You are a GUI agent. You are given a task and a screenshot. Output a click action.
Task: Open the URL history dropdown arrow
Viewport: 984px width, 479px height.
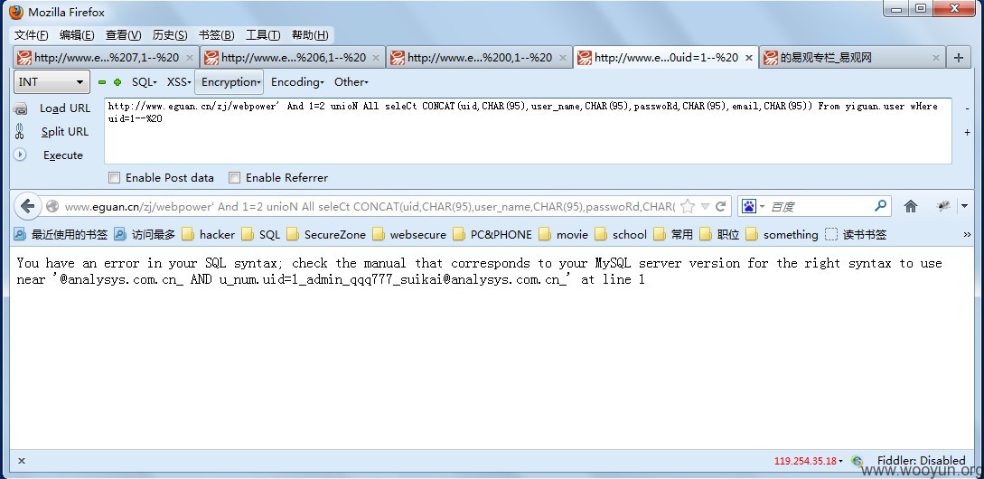point(705,206)
